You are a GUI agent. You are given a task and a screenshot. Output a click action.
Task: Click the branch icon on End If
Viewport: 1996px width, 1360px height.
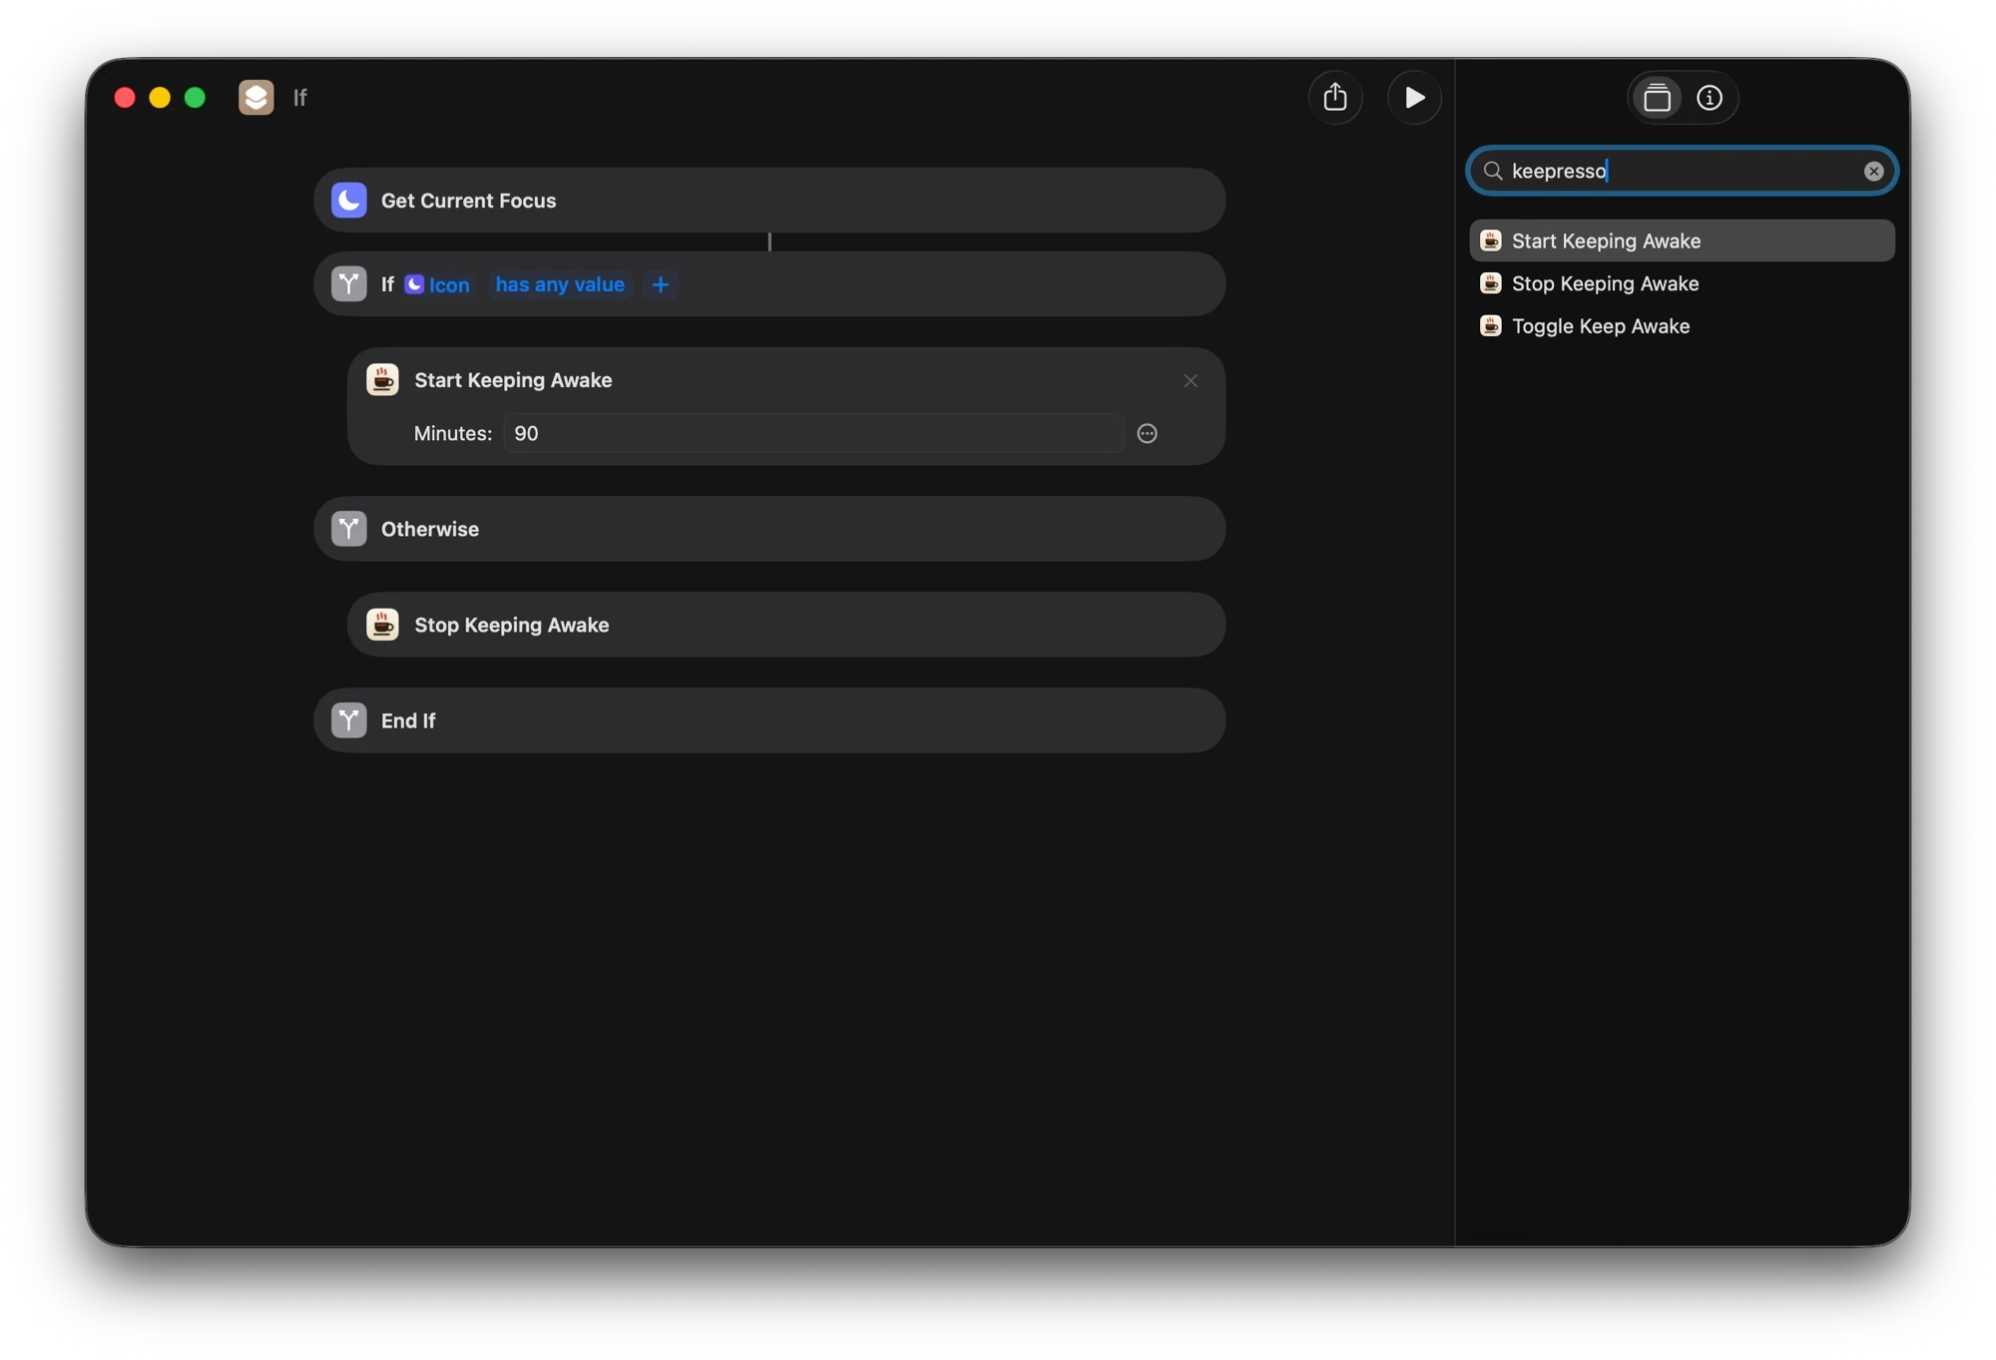pos(349,720)
